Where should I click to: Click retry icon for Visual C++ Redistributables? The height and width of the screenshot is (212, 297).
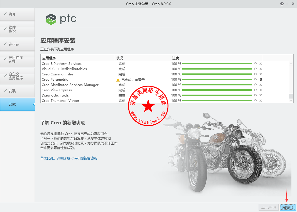pos(256,69)
